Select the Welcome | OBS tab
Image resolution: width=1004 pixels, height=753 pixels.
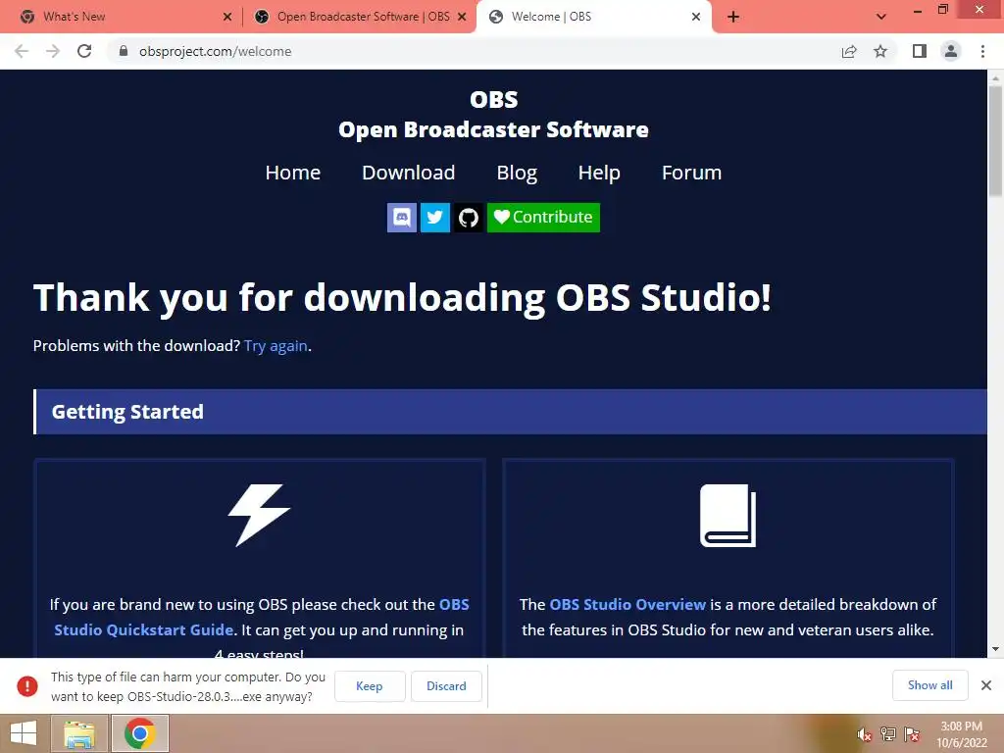point(592,17)
